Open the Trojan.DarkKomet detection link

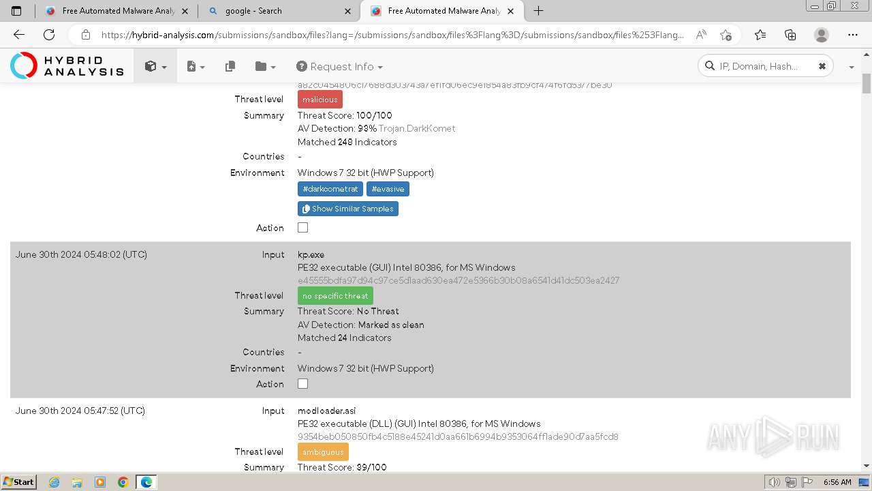(417, 128)
